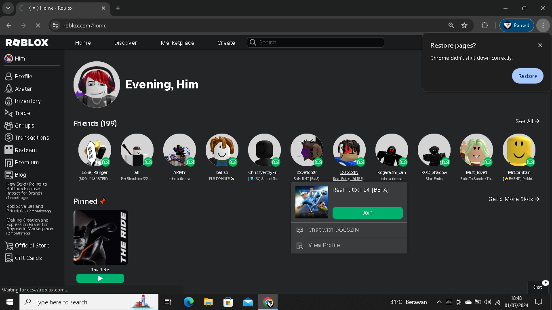Screen dimensions: 552x310
Task: Open Real Futbol 24 game thumbnail
Action: coord(312,202)
